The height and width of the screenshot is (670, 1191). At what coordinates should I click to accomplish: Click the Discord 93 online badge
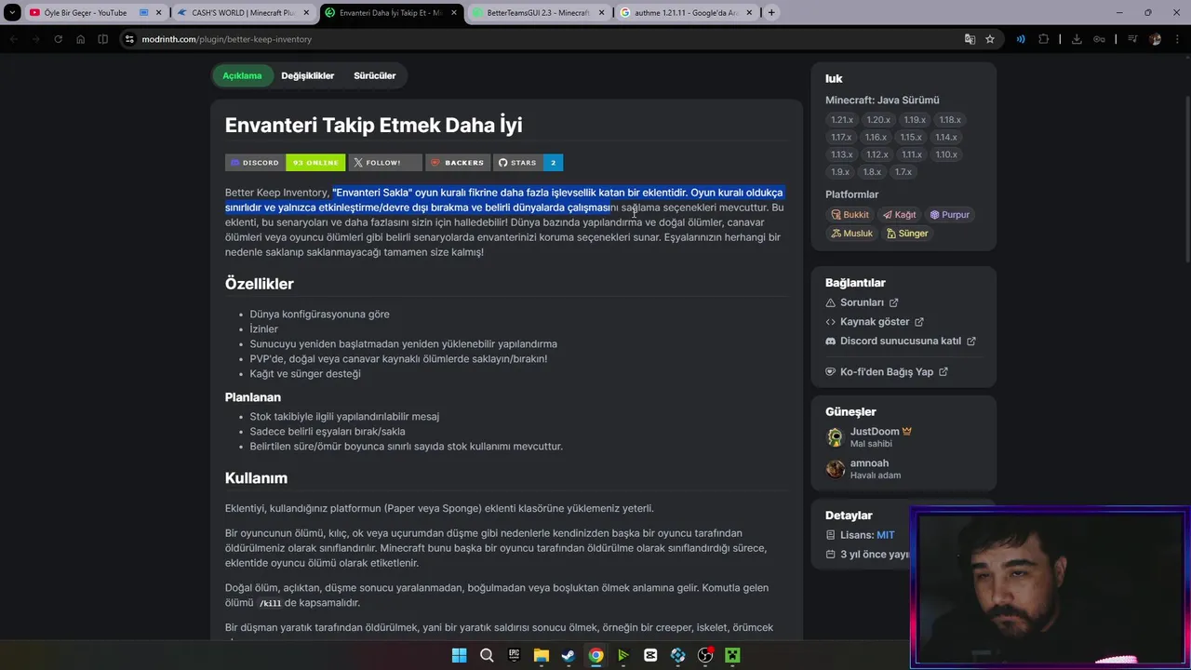tap(285, 162)
